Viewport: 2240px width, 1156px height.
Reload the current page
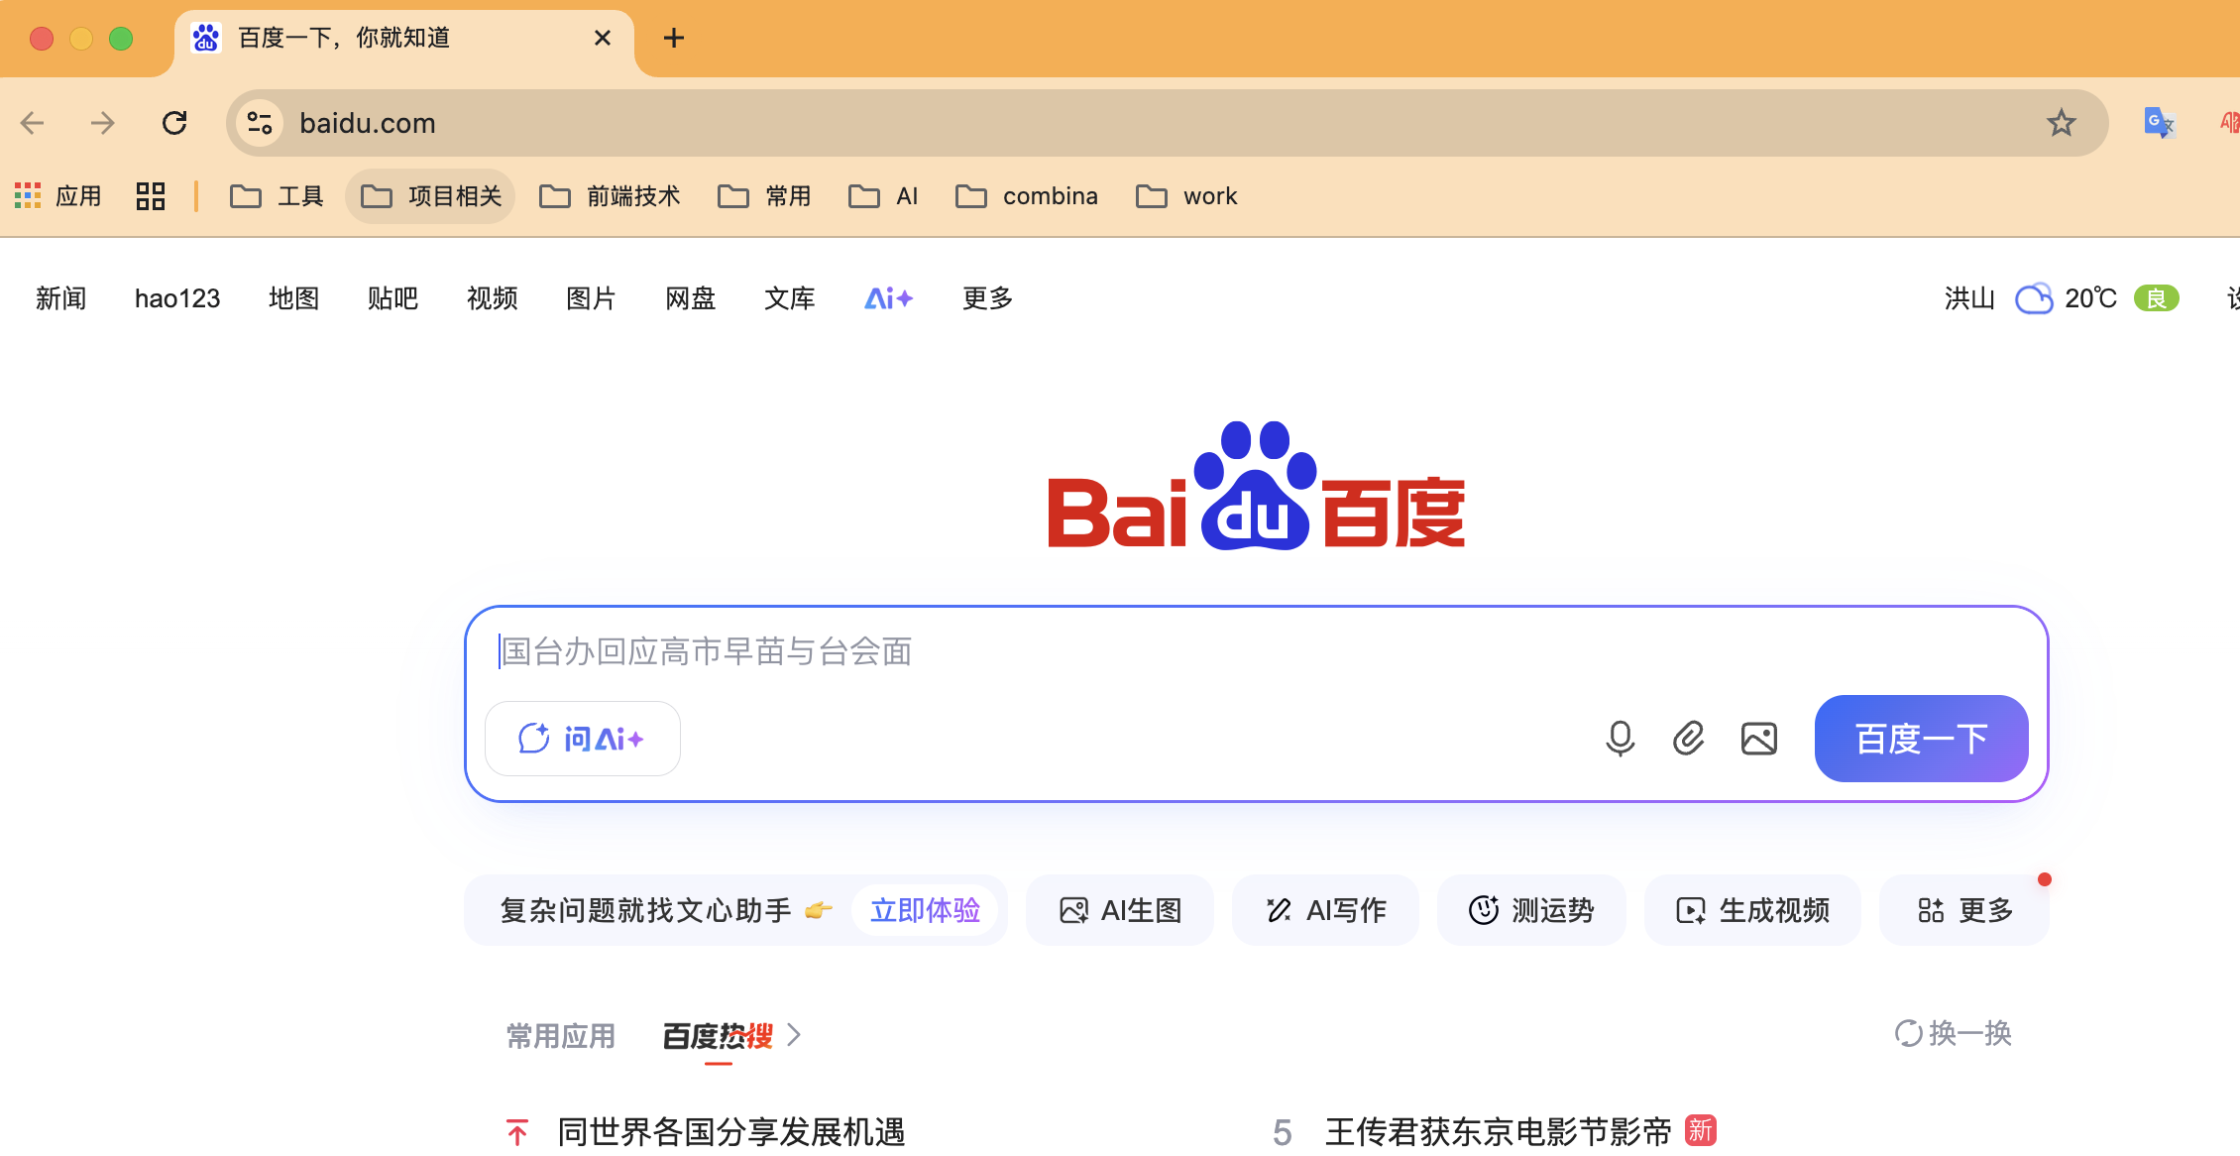point(174,123)
